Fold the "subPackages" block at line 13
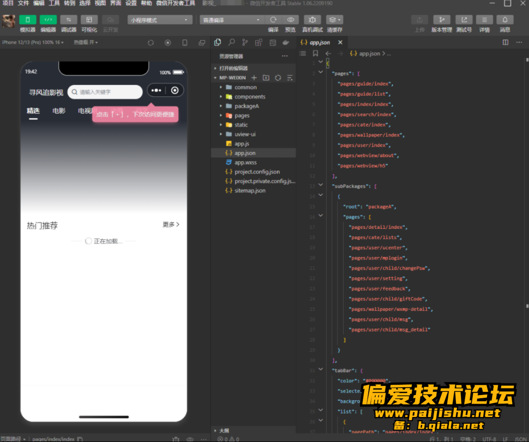529x442 pixels. (x=320, y=185)
